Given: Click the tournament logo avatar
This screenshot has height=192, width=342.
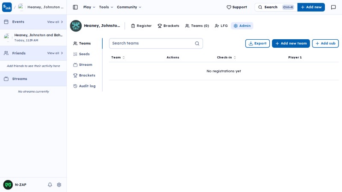Looking at the screenshot, I should 76,26.
